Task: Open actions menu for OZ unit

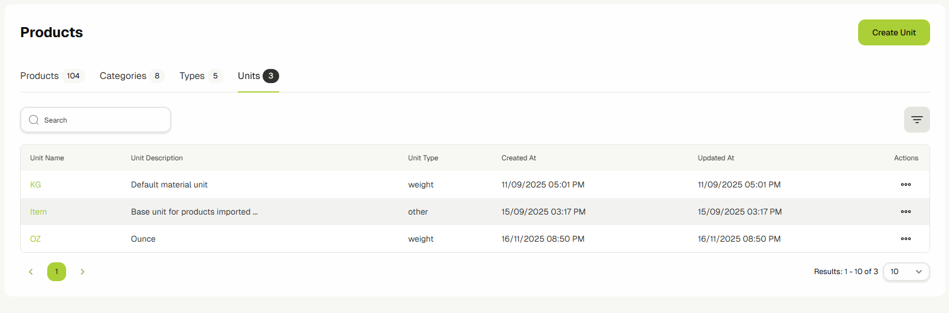Action: (905, 239)
